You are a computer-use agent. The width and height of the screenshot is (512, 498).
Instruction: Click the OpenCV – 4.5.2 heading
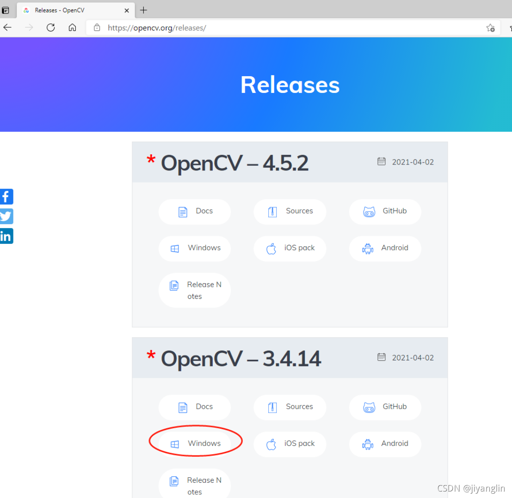point(234,163)
